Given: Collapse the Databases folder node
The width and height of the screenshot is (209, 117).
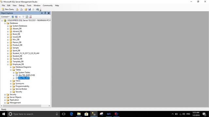Looking at the screenshot, I should click(x=5, y=23).
